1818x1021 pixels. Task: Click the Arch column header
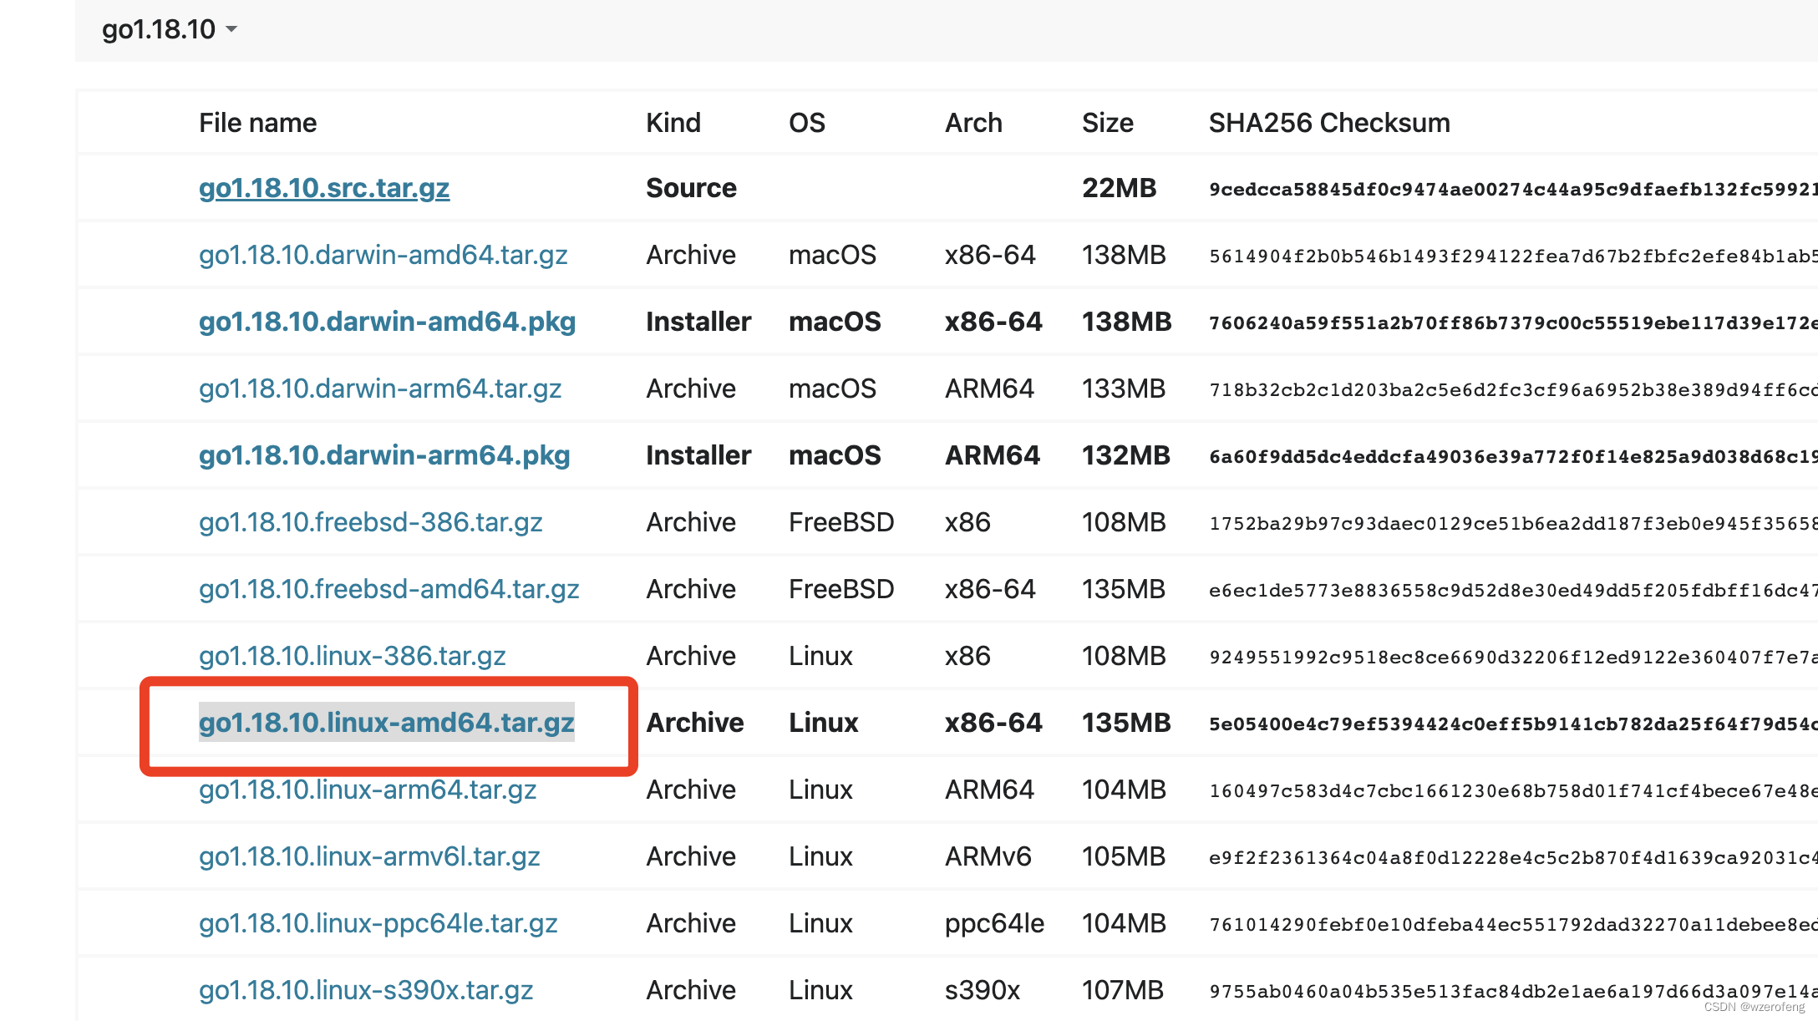point(973,123)
